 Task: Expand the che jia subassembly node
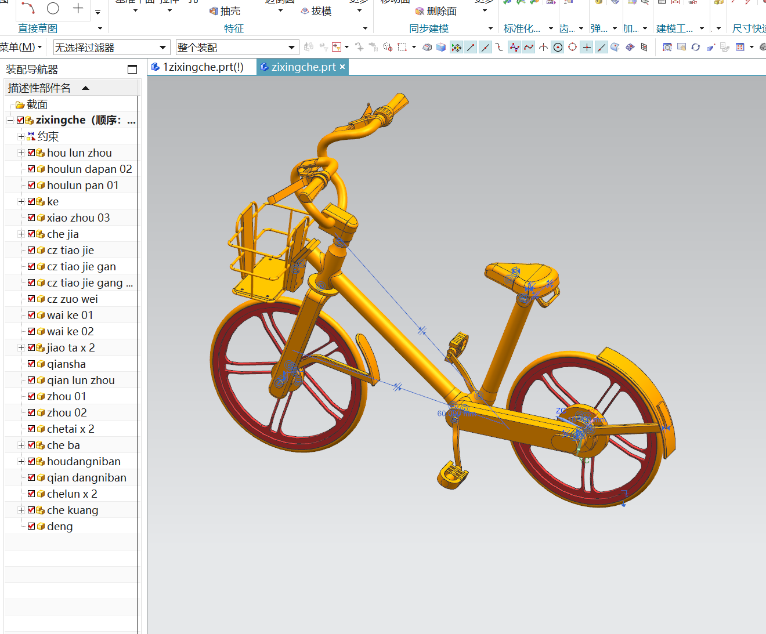coord(21,234)
